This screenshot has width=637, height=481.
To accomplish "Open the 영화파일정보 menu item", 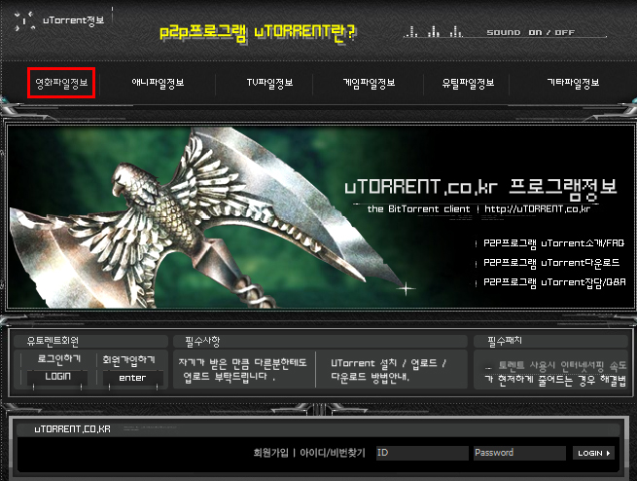I will pos(61,83).
